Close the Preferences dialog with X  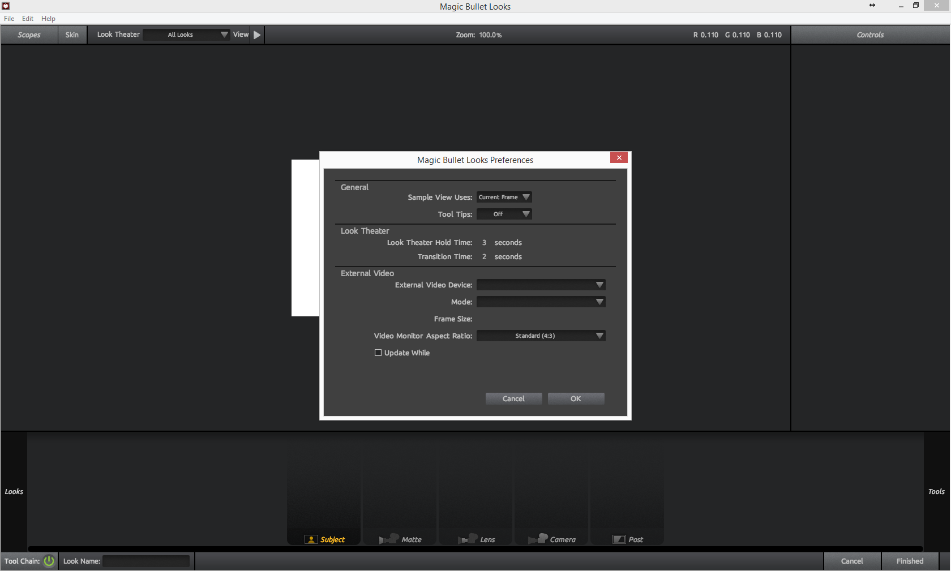tap(619, 158)
